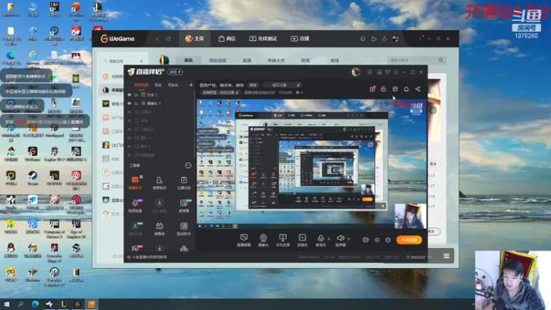Expand speaker options arrow
The height and width of the screenshot is (310, 551).
(349, 239)
